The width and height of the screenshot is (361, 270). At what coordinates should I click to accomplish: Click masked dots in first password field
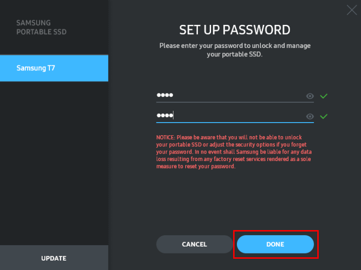pos(165,95)
